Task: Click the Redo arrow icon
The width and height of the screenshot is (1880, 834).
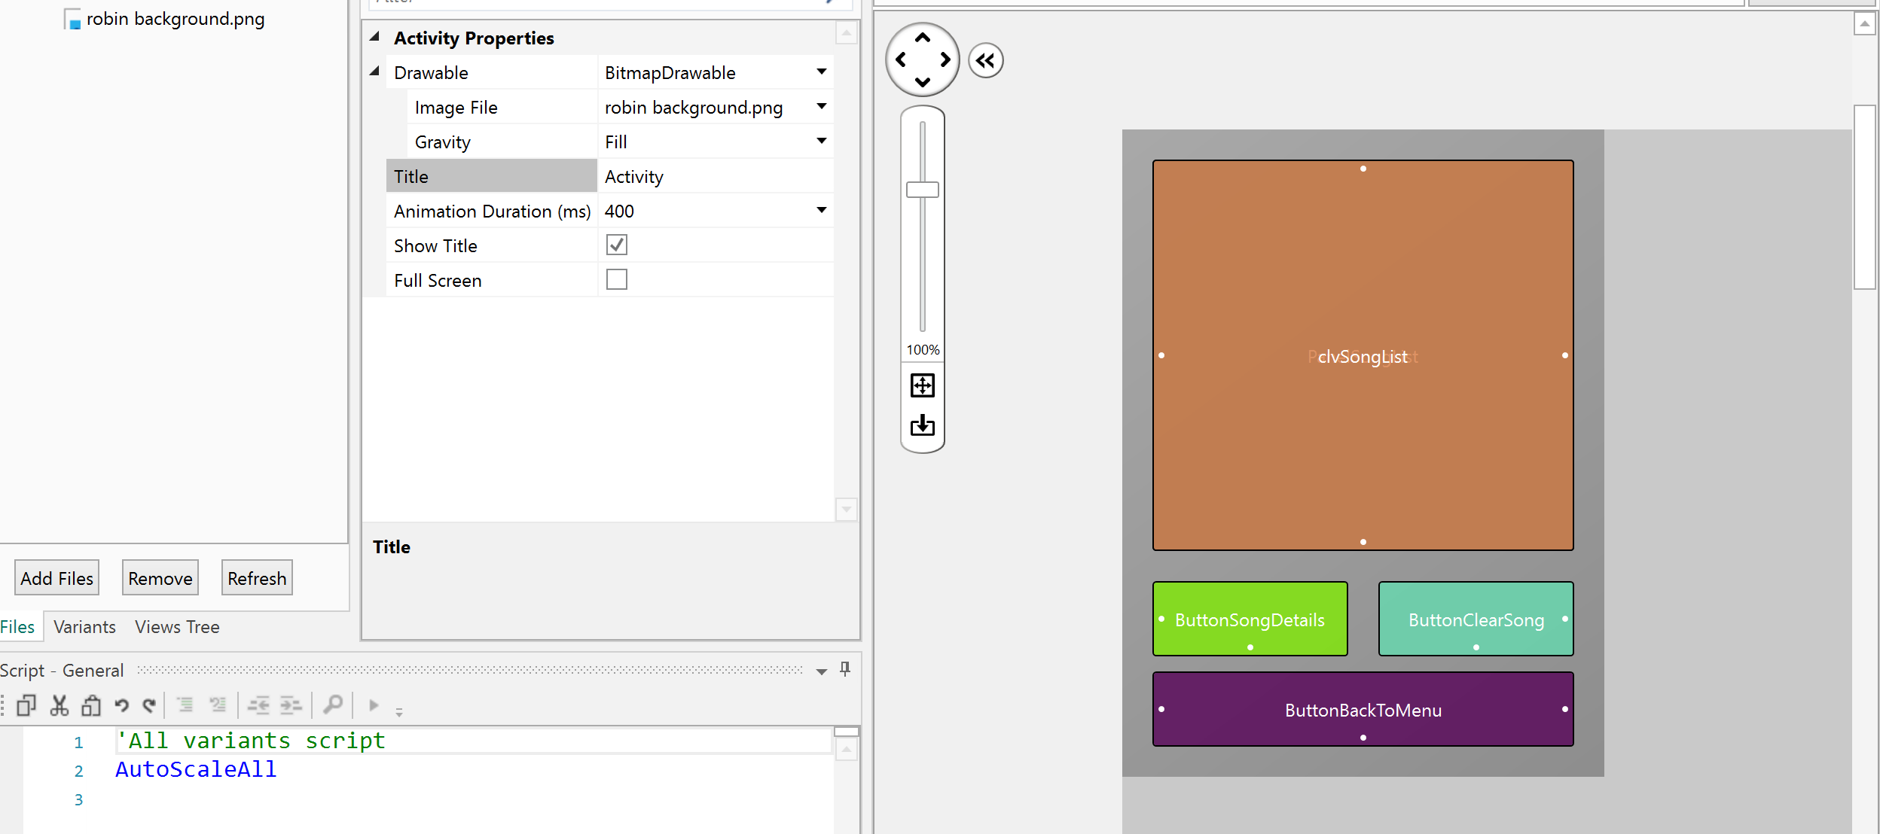Action: [149, 705]
